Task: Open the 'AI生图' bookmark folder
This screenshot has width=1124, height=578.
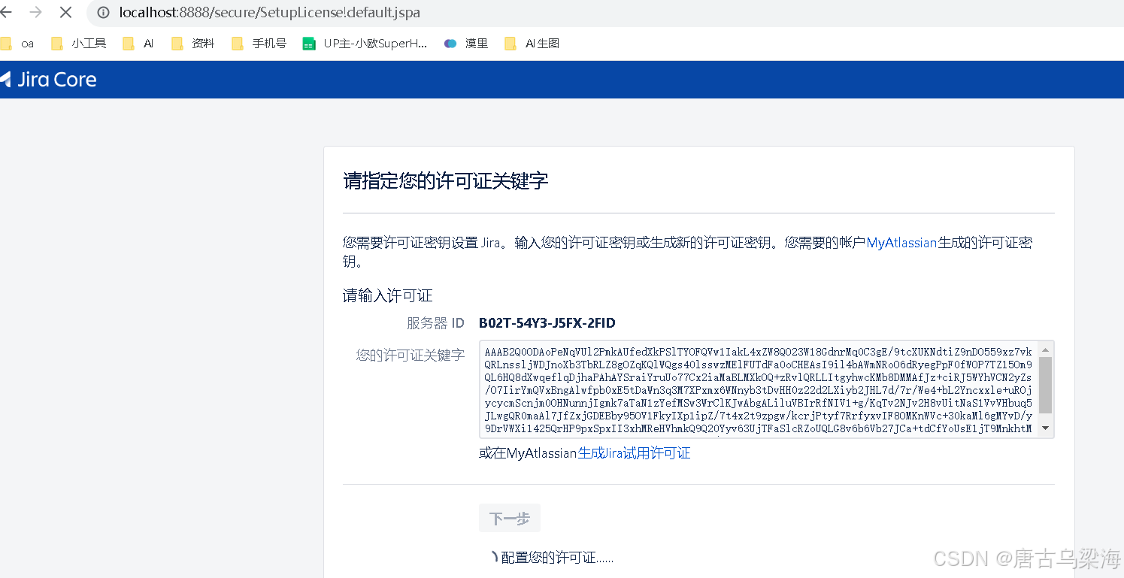Action: click(x=532, y=44)
